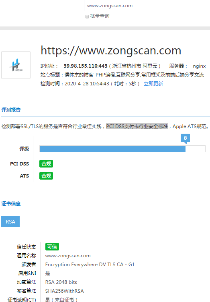This screenshot has width=210, height=302.
Task: Click the https://www.zongscan.com heading
Action: point(111,50)
